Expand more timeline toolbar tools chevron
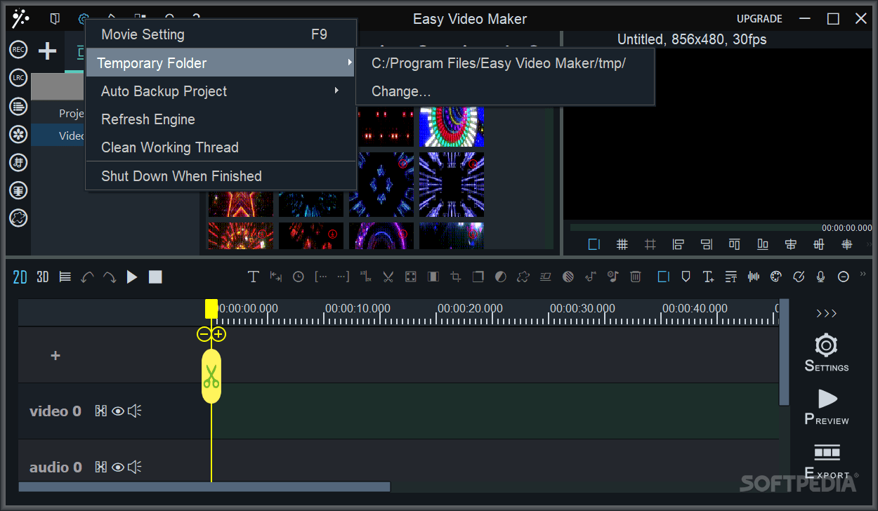Image resolution: width=878 pixels, height=511 pixels. point(863,274)
